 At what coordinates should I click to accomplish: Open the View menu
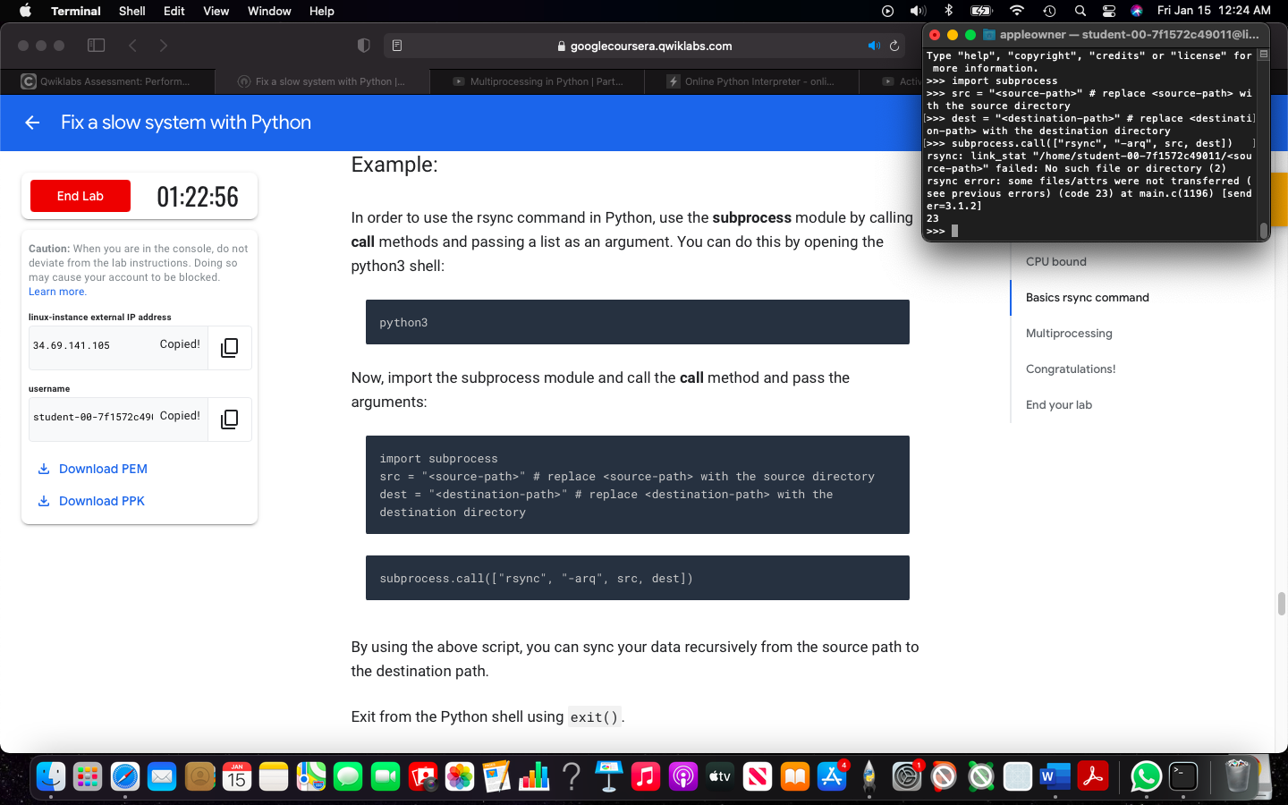pyautogui.click(x=216, y=11)
